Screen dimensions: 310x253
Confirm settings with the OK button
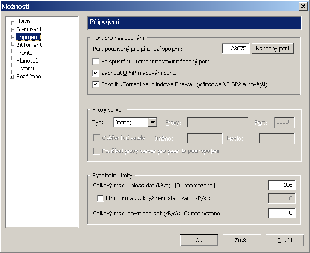199,240
